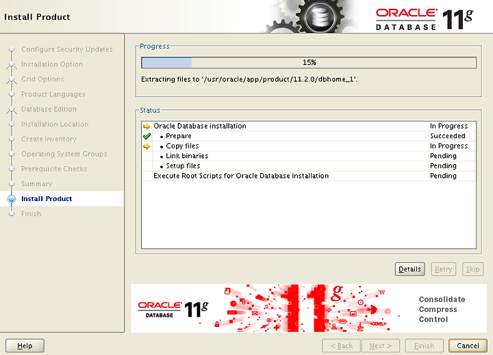
Task: Select Configure Security Updates step
Action: tap(66, 49)
